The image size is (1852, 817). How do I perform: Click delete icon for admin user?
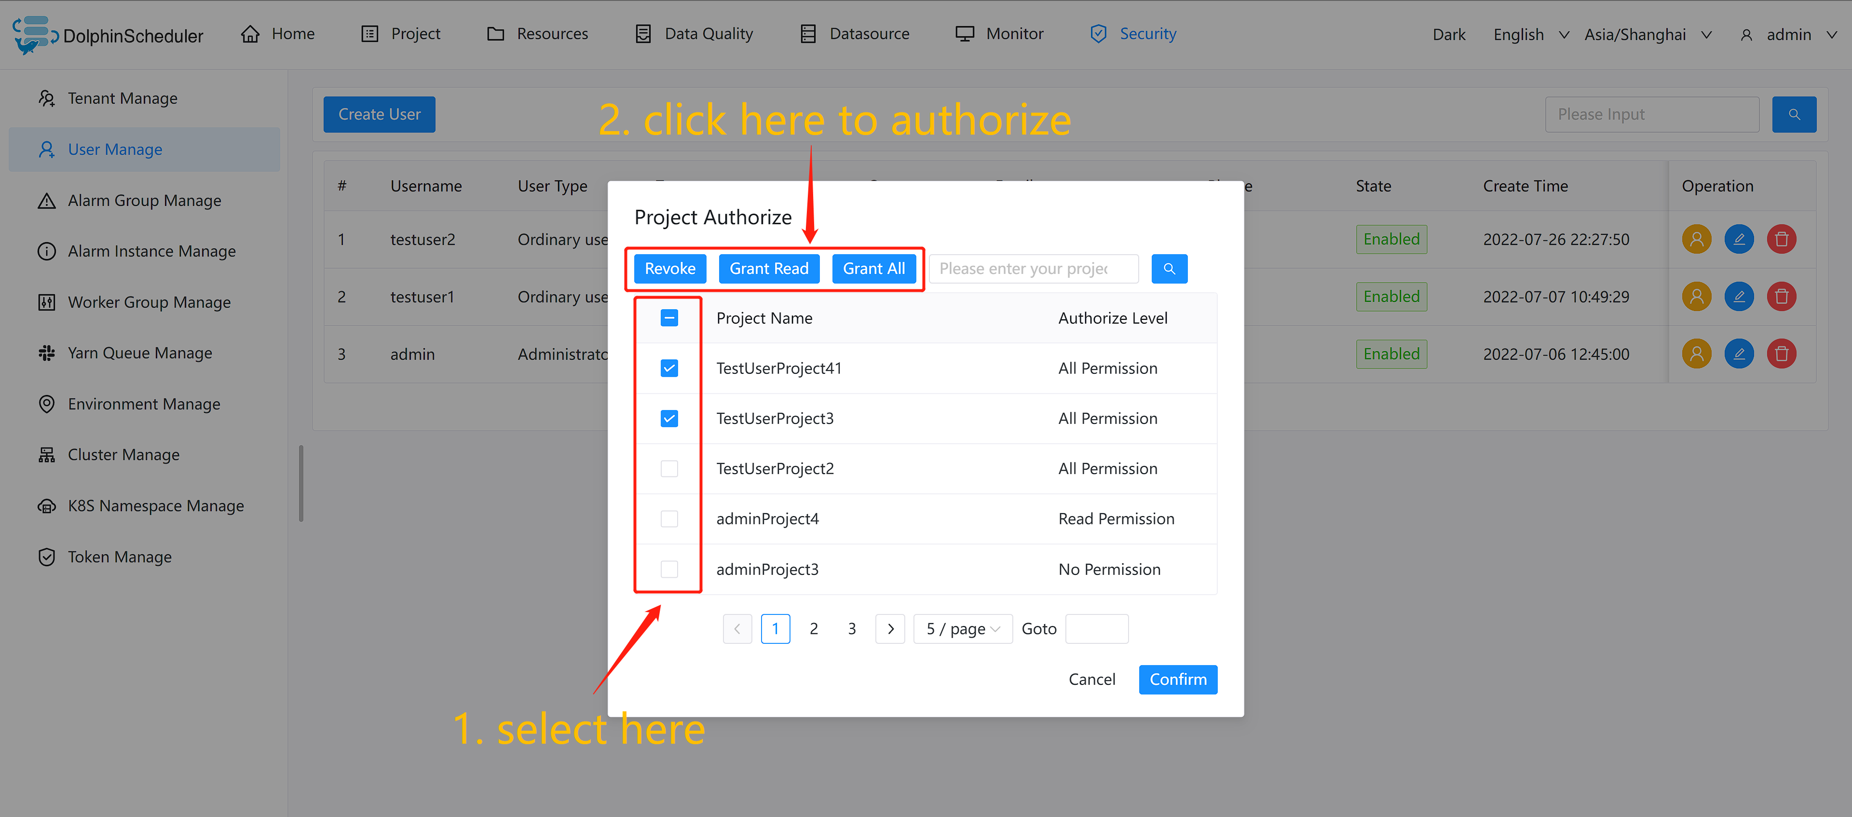[1781, 354]
